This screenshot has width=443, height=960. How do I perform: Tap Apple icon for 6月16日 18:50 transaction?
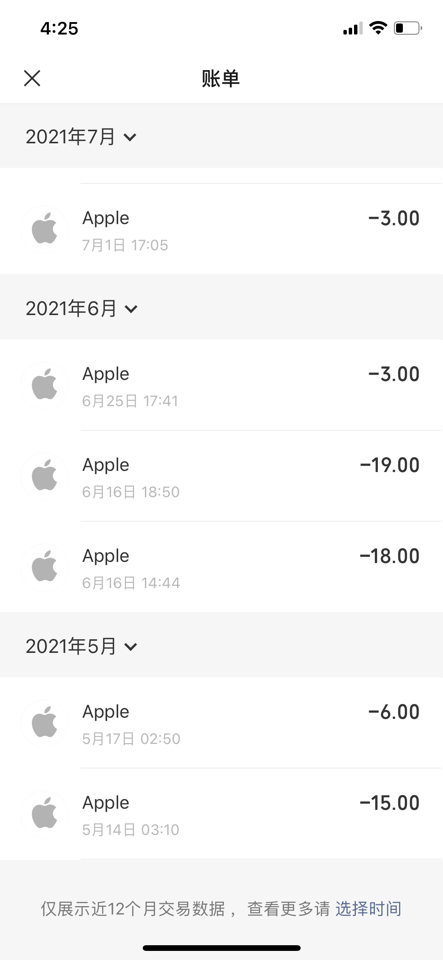[x=44, y=477]
